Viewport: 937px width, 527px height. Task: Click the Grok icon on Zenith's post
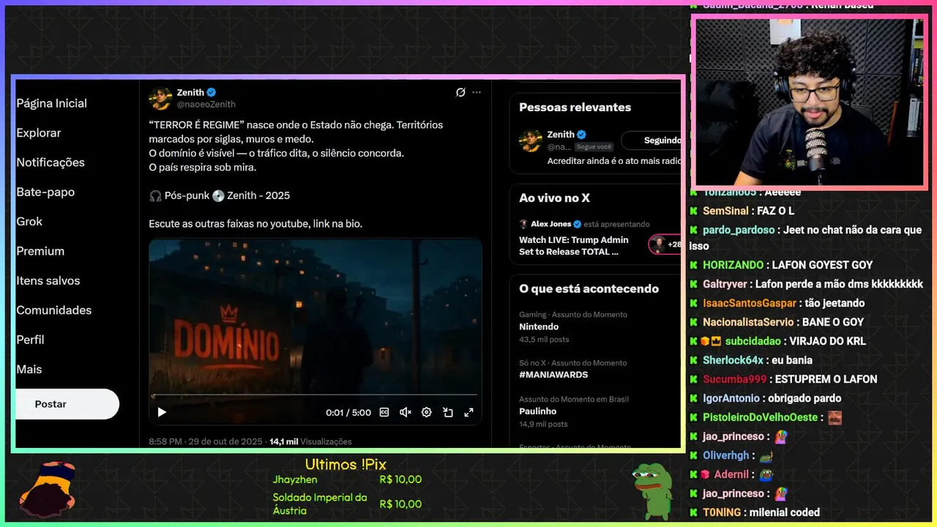460,92
